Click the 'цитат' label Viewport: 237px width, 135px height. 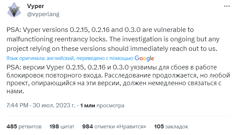click(67, 127)
